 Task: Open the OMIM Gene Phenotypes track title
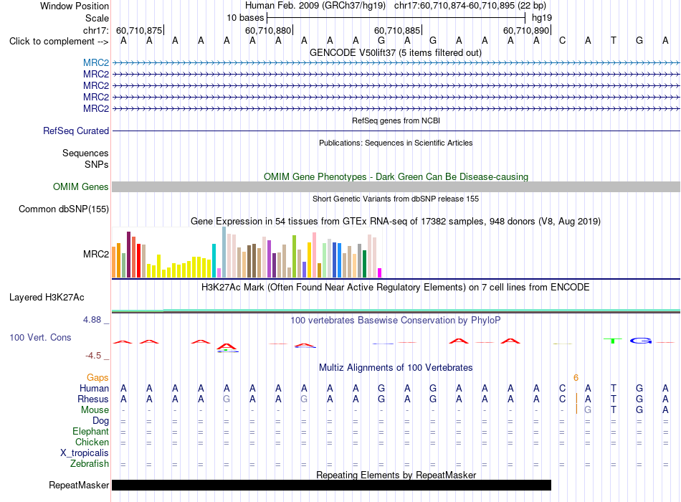point(396,176)
